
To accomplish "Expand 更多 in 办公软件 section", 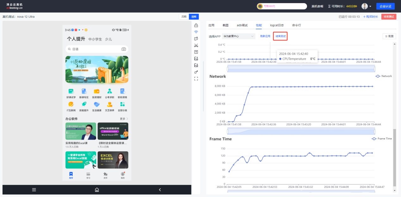I will (124, 119).
